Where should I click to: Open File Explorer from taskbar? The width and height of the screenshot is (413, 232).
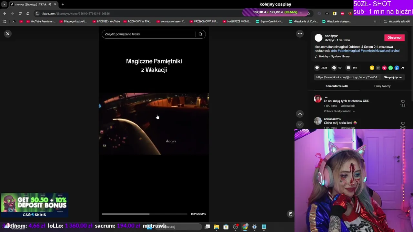217,227
